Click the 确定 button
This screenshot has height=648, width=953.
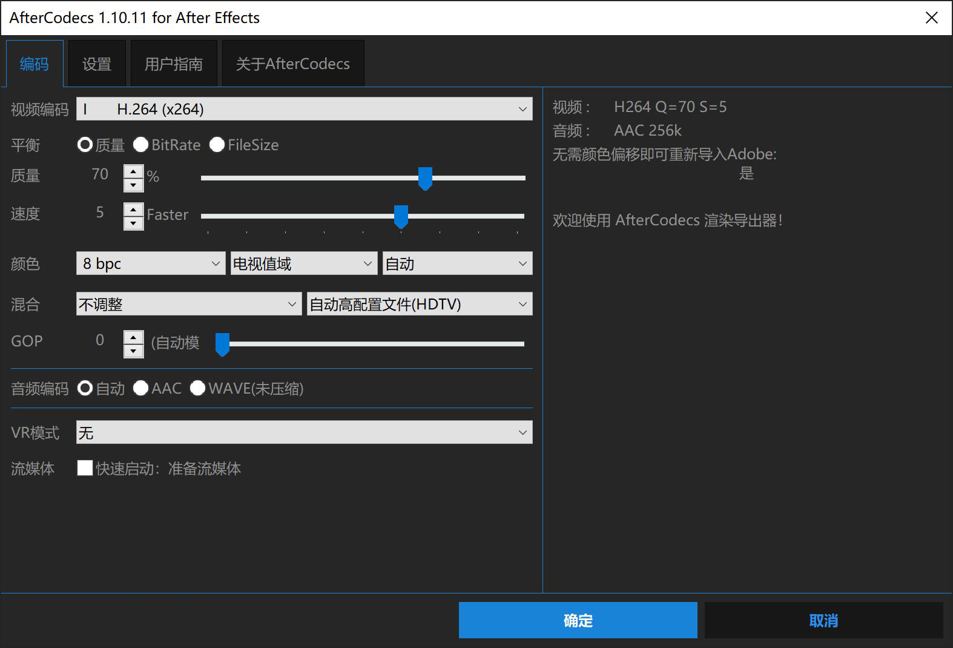578,620
